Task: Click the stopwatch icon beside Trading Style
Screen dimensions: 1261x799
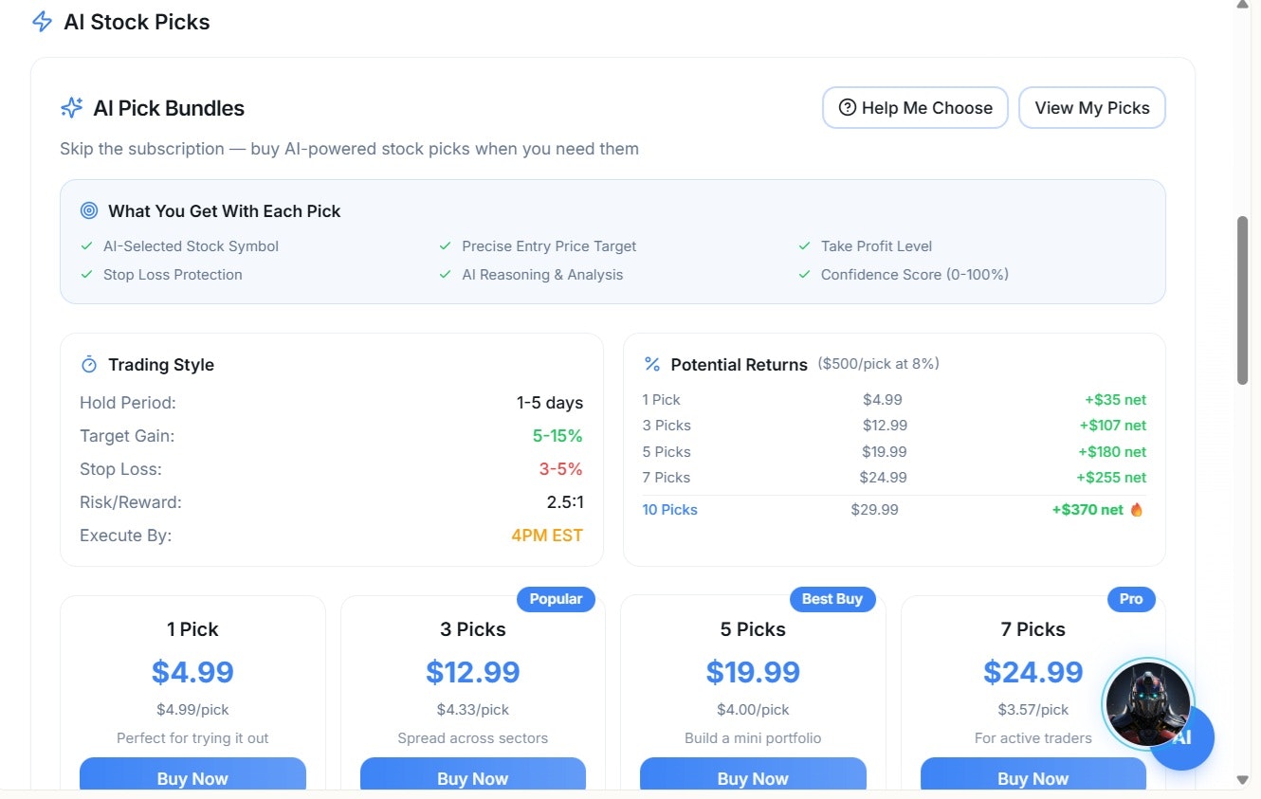Action: click(x=89, y=364)
